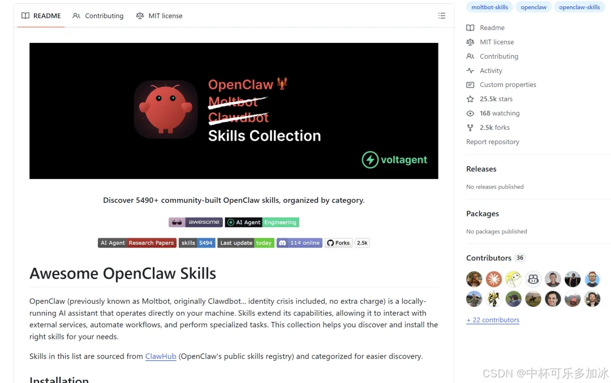
Task: Click the Custom properties icon
Action: pyautogui.click(x=470, y=84)
